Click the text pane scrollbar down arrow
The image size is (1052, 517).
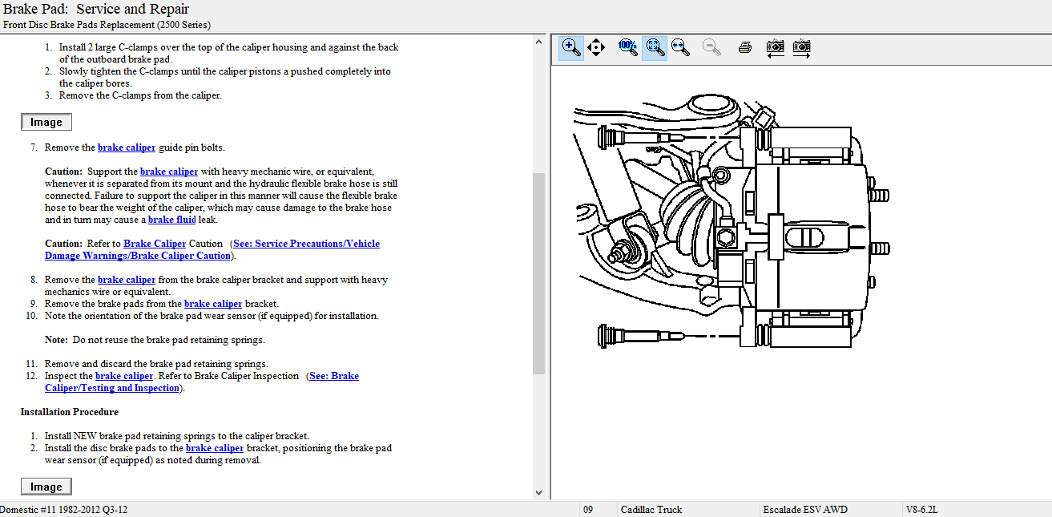(538, 493)
